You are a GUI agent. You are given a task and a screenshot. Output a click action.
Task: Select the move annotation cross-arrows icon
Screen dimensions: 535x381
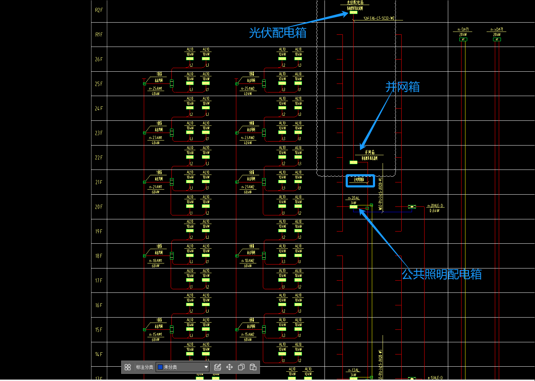(229, 367)
